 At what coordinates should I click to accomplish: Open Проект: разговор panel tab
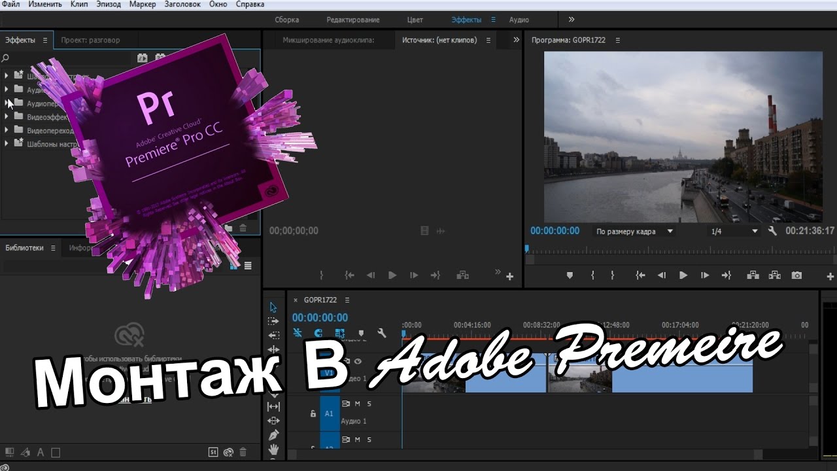click(x=90, y=40)
